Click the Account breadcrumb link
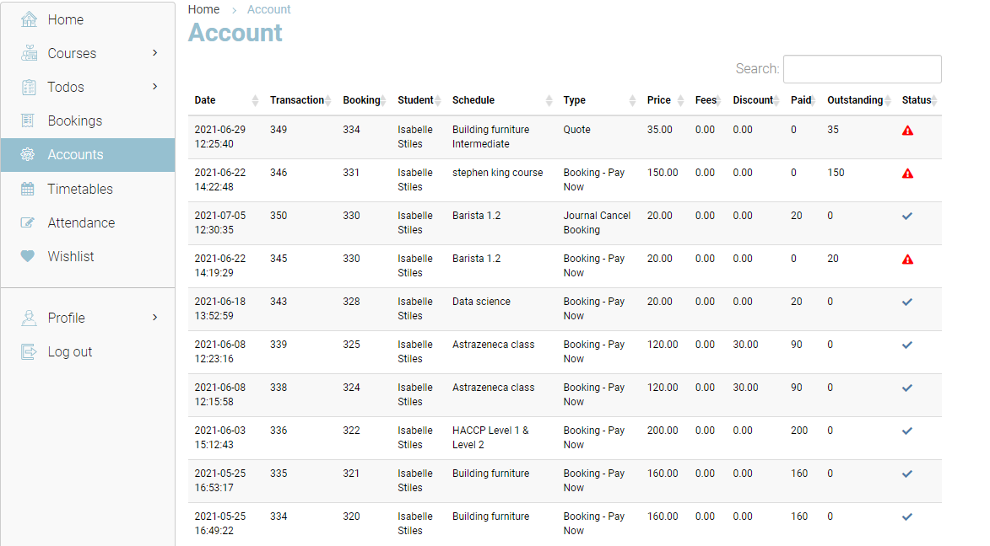The width and height of the screenshot is (990, 546). pos(268,9)
